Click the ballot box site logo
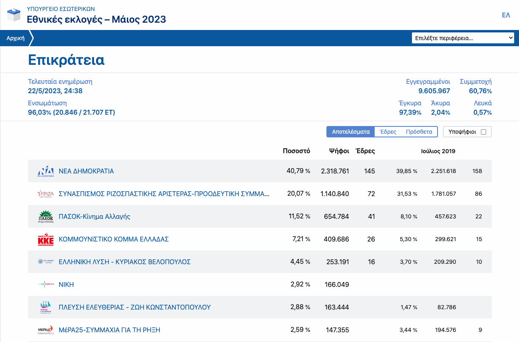The width and height of the screenshot is (519, 342). click(14, 15)
